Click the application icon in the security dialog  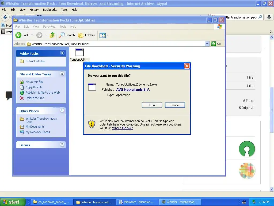(92, 87)
